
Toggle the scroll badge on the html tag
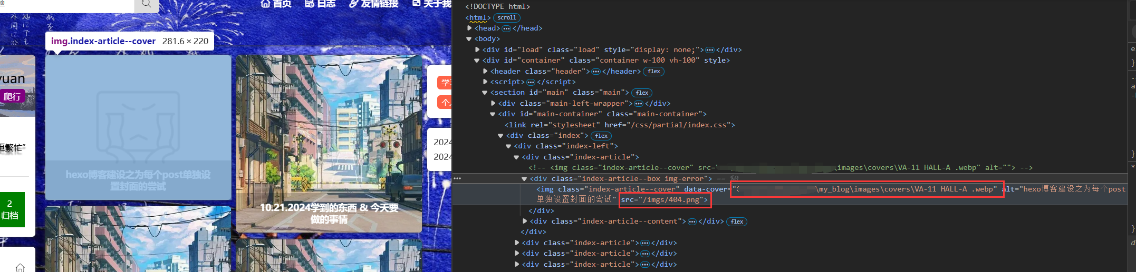507,17
